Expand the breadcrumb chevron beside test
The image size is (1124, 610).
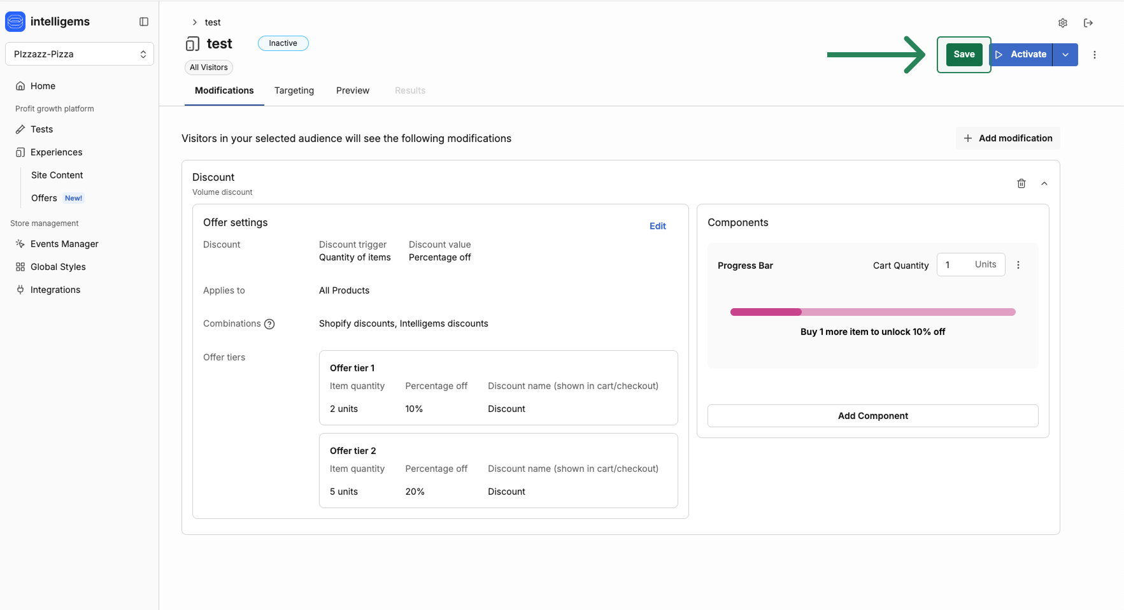click(195, 22)
